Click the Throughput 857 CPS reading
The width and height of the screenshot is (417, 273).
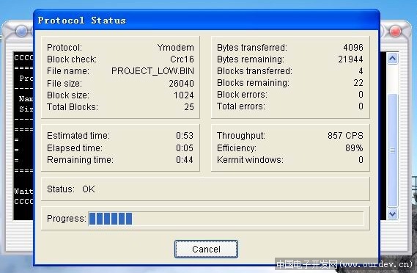(345, 136)
